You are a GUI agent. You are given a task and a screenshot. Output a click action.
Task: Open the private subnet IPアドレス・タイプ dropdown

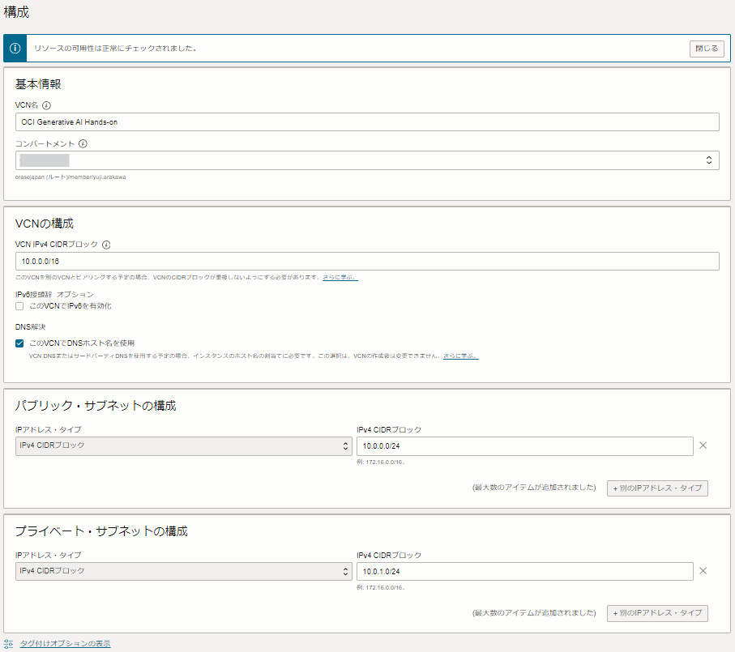click(183, 572)
